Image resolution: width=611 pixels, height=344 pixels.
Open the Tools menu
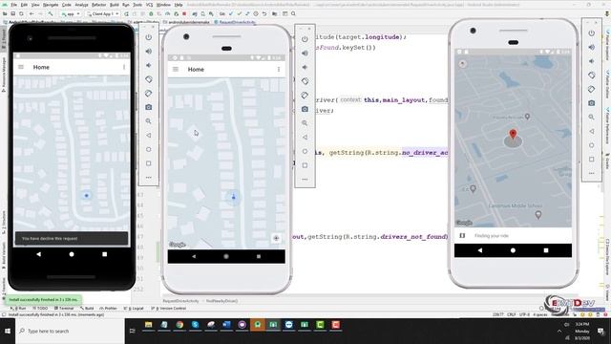[137, 5]
